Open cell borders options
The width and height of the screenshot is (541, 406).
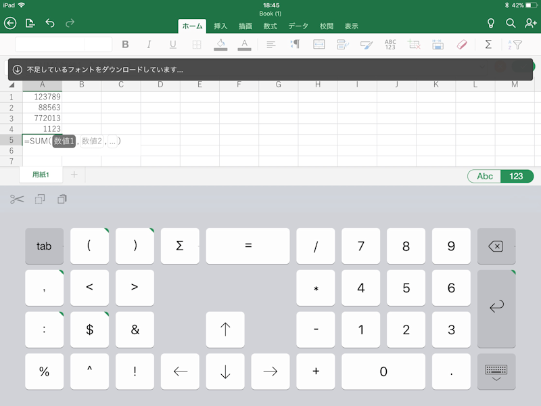(197, 45)
